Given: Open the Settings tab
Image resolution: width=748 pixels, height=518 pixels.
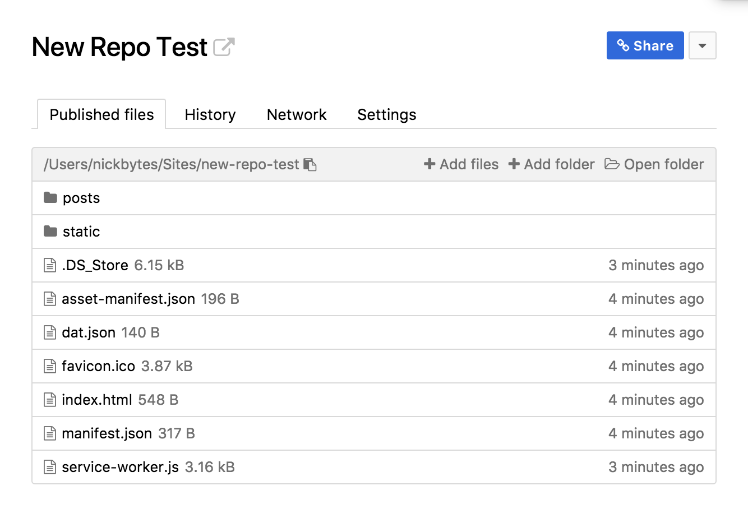Looking at the screenshot, I should (387, 114).
